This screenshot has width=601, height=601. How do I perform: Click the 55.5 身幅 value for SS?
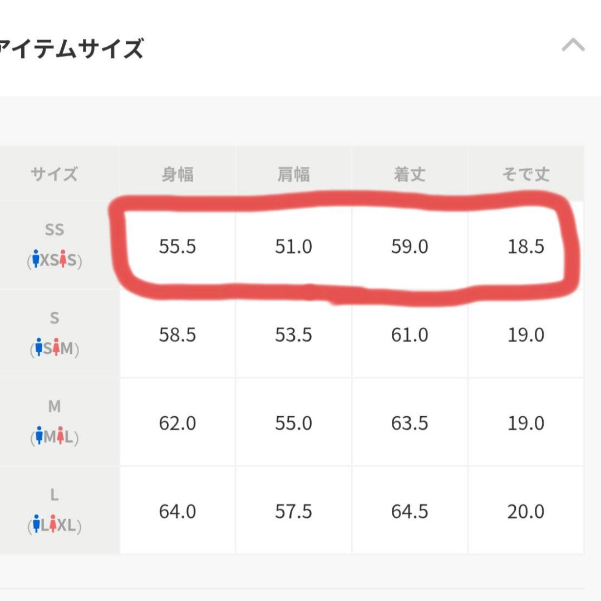tap(178, 247)
